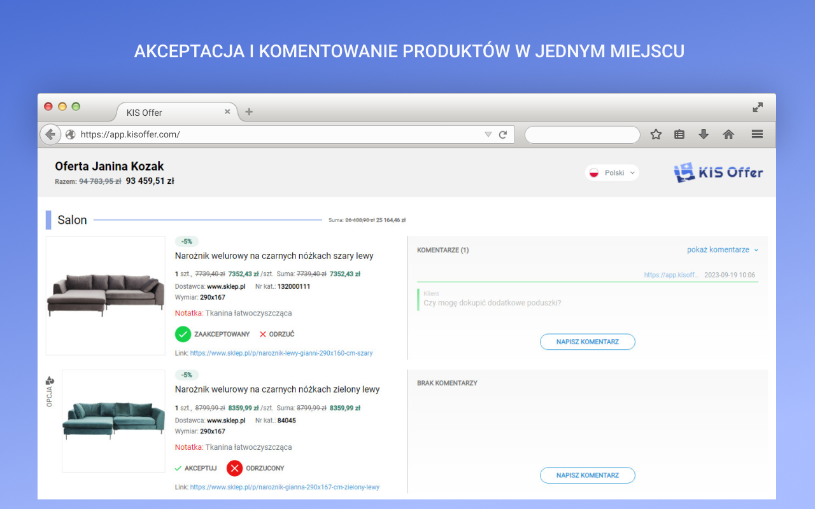Open the hamburger menu icon
The height and width of the screenshot is (509, 815).
pyautogui.click(x=757, y=134)
